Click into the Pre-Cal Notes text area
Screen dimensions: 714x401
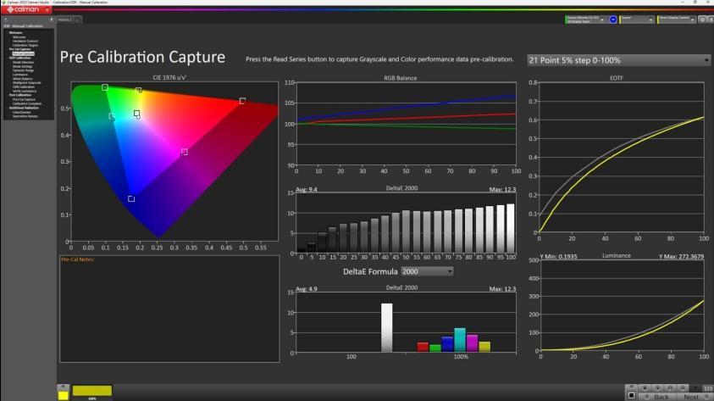pyautogui.click(x=169, y=309)
